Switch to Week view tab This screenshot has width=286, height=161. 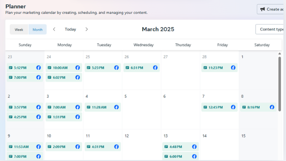click(19, 30)
